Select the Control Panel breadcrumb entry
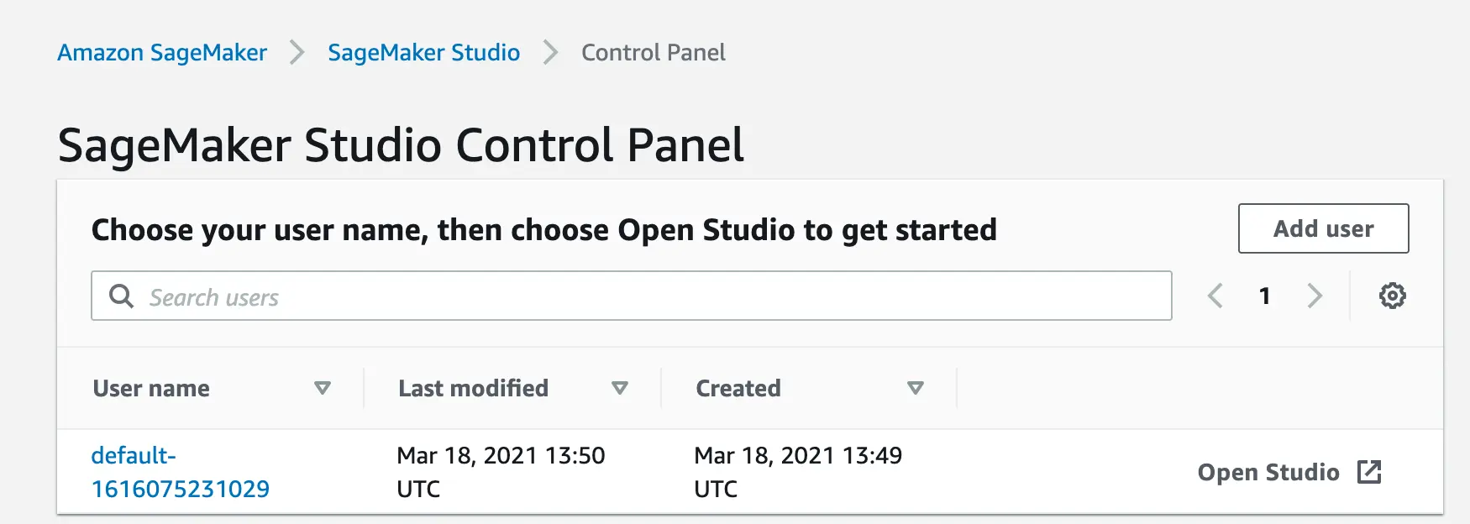This screenshot has width=1470, height=524. (x=653, y=52)
